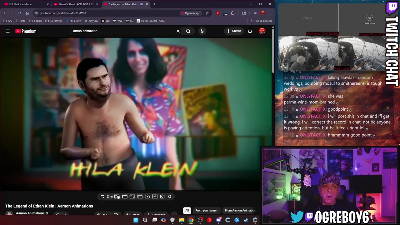
Task: Go to browser home page
Action: click(x=27, y=13)
